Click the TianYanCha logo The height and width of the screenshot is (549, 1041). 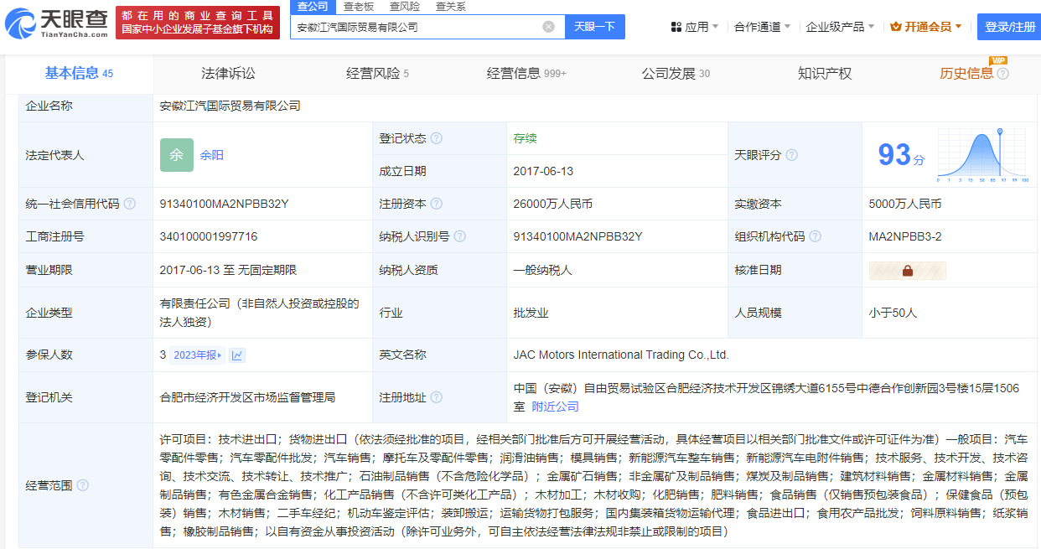57,23
